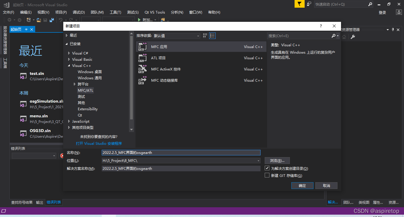This screenshot has width=404, height=217.
Task: Click the 确定 button
Action: [302, 185]
